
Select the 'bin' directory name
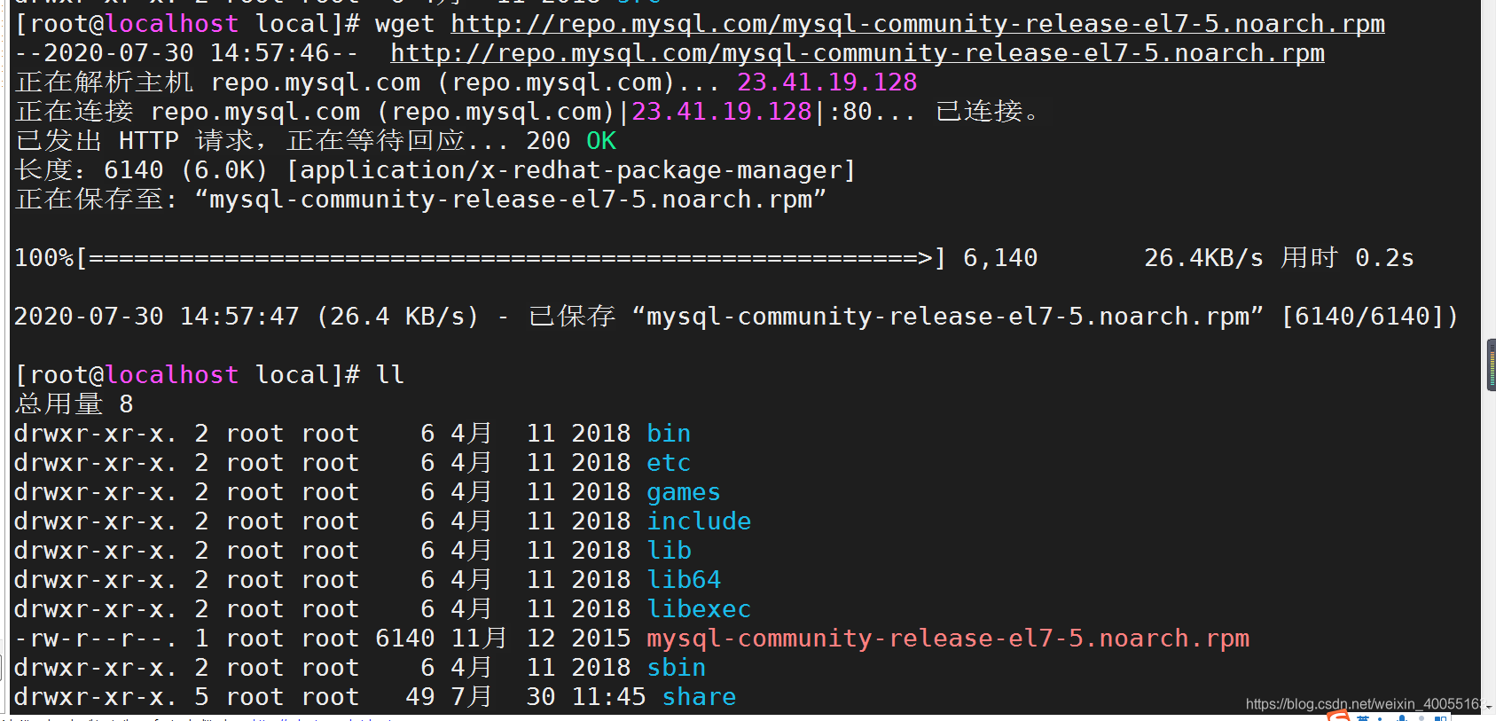click(x=669, y=434)
